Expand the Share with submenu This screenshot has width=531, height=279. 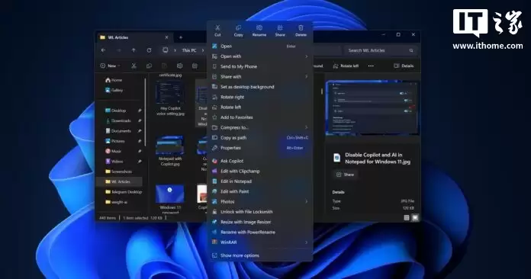[x=306, y=77]
